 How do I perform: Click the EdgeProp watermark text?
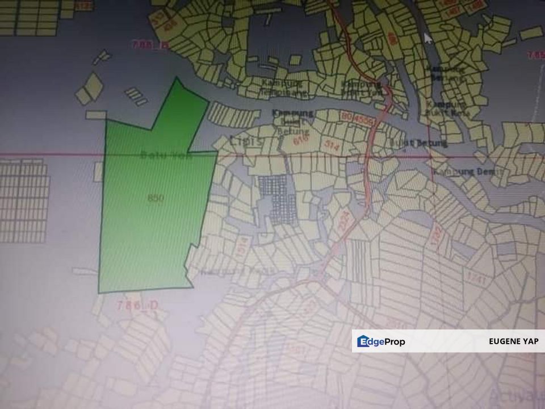389,341
